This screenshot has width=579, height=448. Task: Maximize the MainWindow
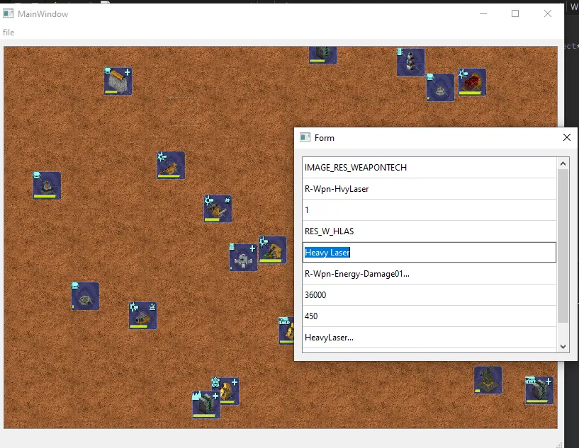(515, 13)
